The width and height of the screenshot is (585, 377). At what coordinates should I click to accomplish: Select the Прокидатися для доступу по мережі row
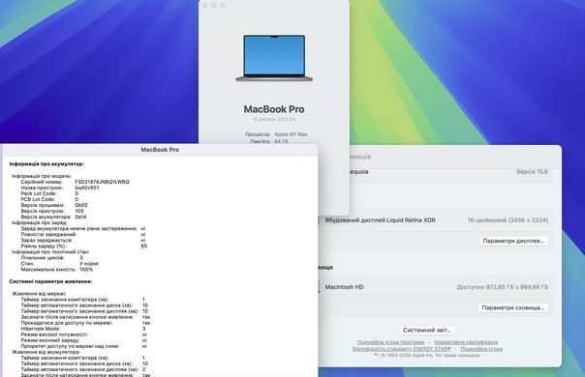(85, 323)
